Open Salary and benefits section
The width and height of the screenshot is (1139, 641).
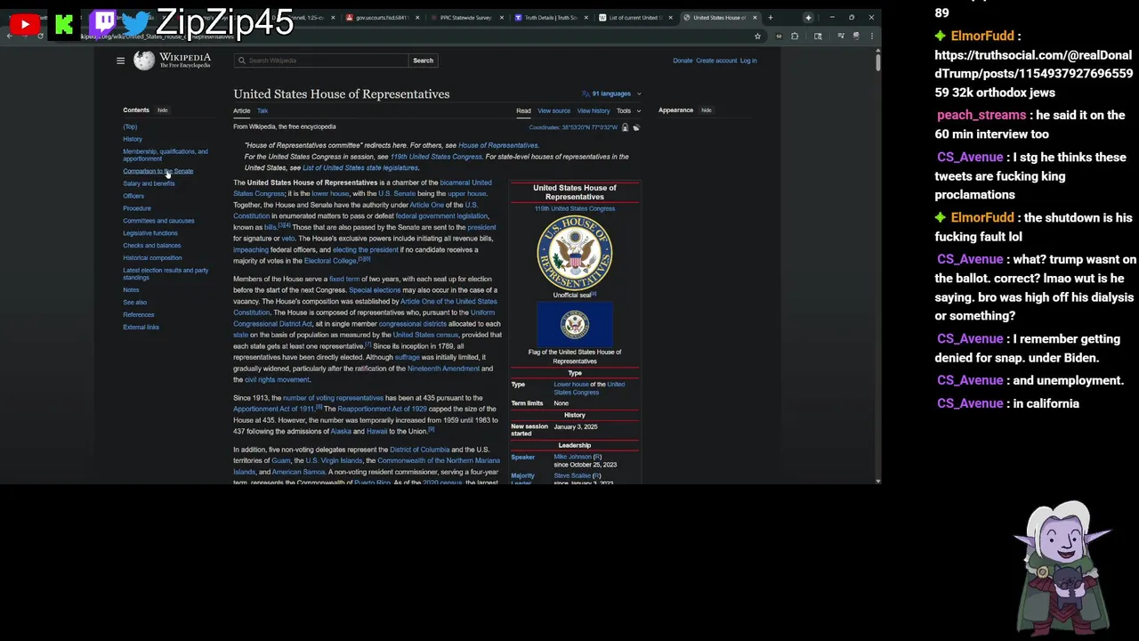click(149, 183)
